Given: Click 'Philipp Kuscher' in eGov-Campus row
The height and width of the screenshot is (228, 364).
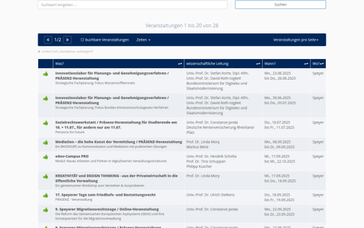Looking at the screenshot, I should tap(199, 167).
